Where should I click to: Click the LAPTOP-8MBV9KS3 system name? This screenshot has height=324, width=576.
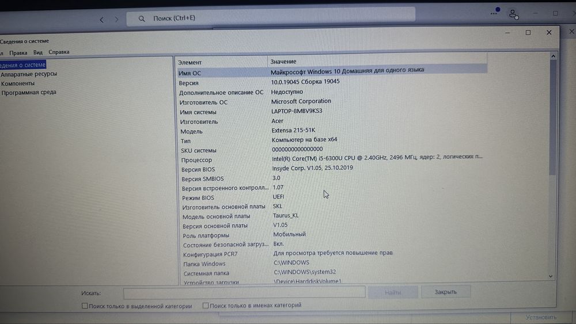297,111
